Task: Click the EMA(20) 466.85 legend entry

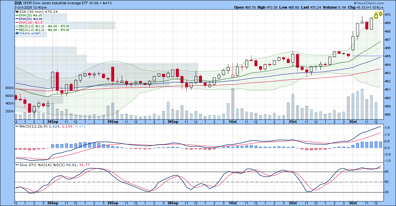Action: click(x=30, y=15)
